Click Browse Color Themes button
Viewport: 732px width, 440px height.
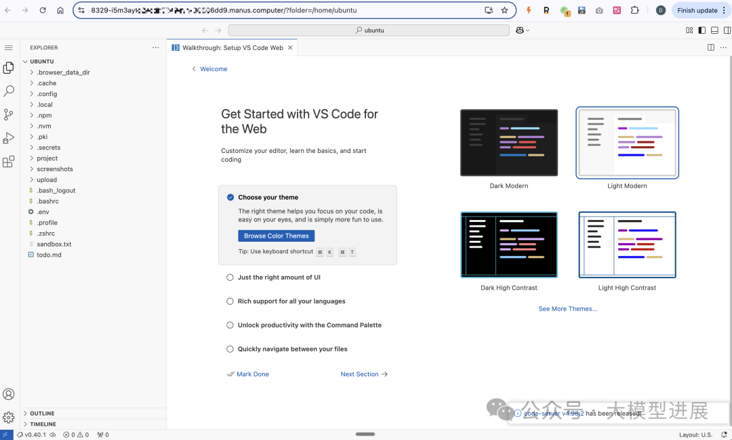pos(277,236)
